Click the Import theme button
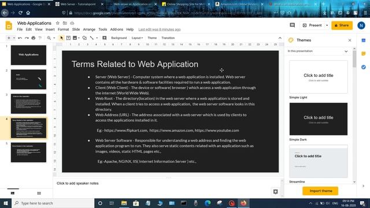This screenshot has height=208, width=370. tap(320, 191)
